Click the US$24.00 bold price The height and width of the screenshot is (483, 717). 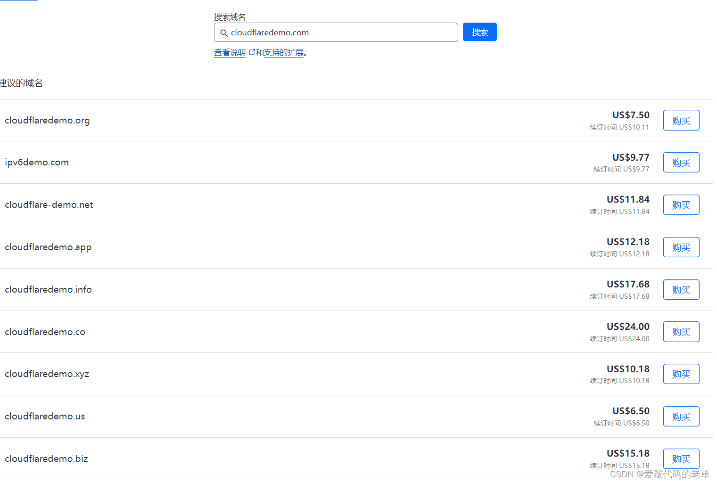pyautogui.click(x=628, y=327)
